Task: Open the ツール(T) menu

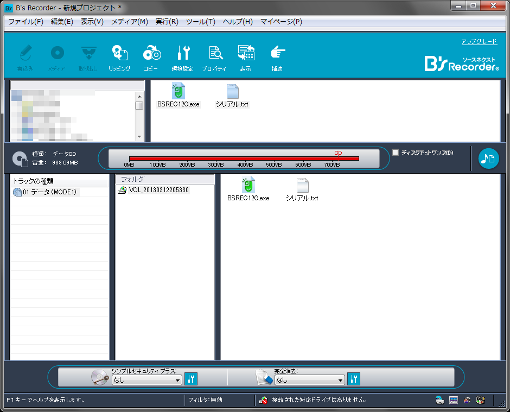Action: 201,22
